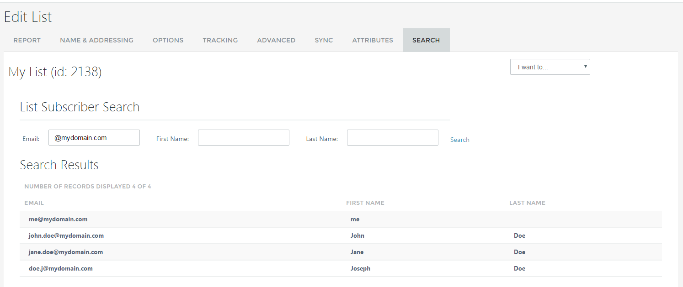Expand the 'I want to...' dropdown

tap(550, 67)
